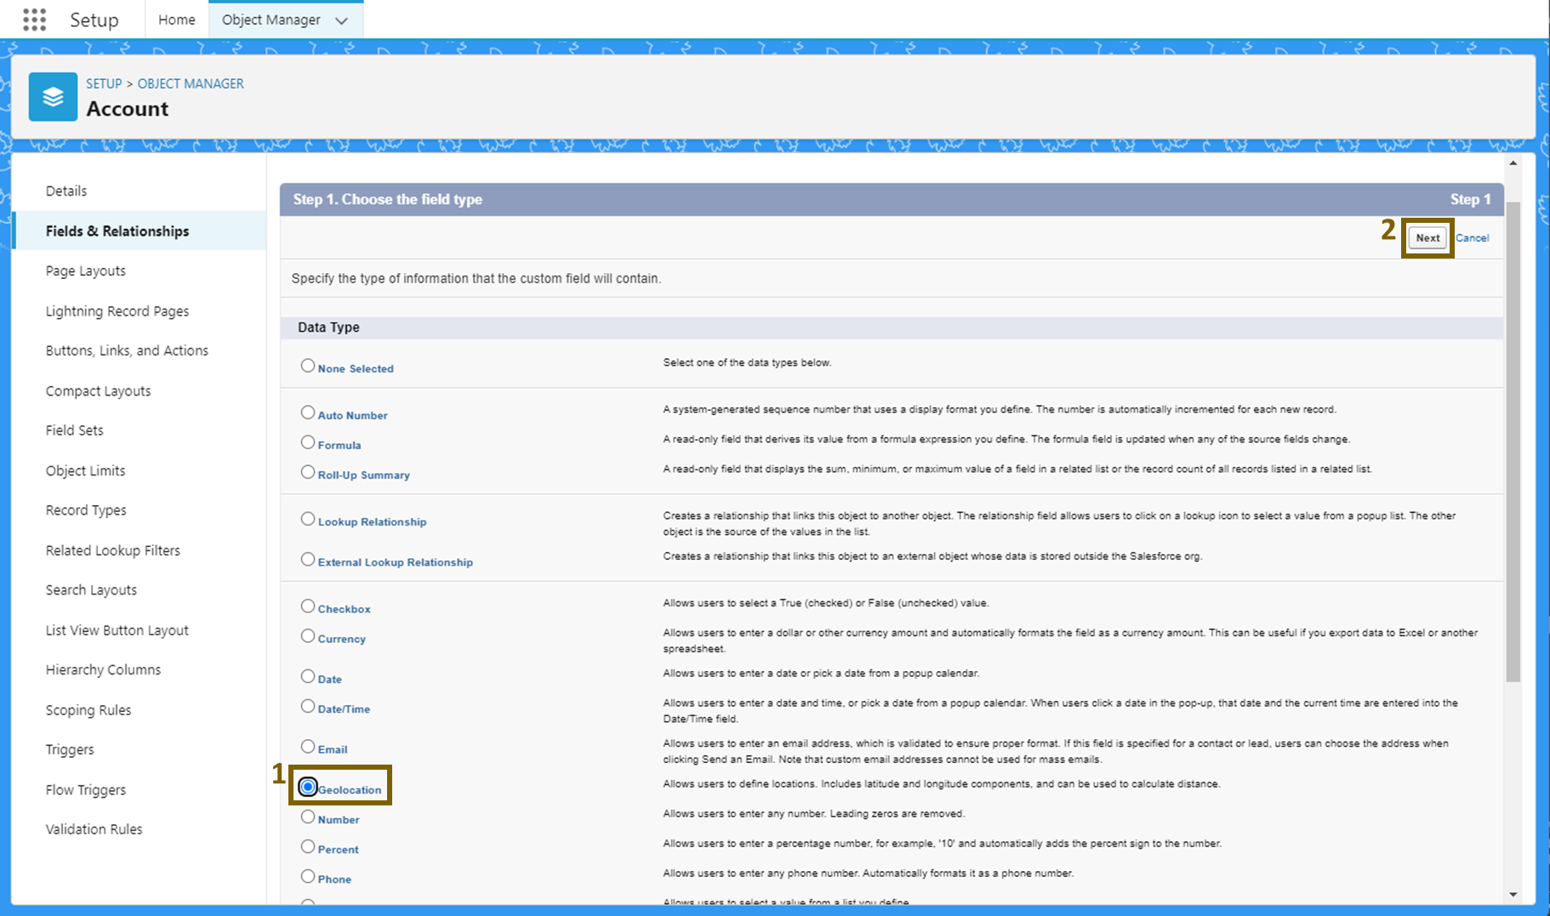Viewport: 1550px width, 916px height.
Task: Click the 'Setup' app name text
Action: 94,20
